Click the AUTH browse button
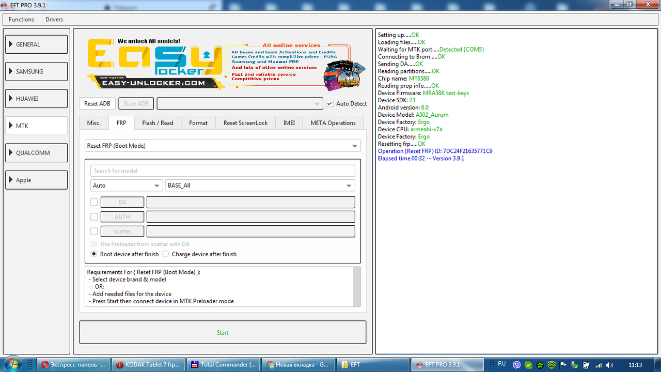 [x=122, y=217]
